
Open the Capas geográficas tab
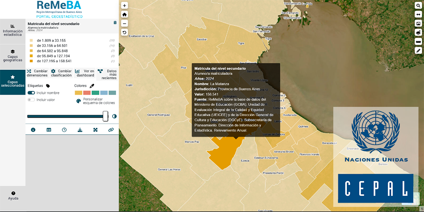click(x=13, y=55)
